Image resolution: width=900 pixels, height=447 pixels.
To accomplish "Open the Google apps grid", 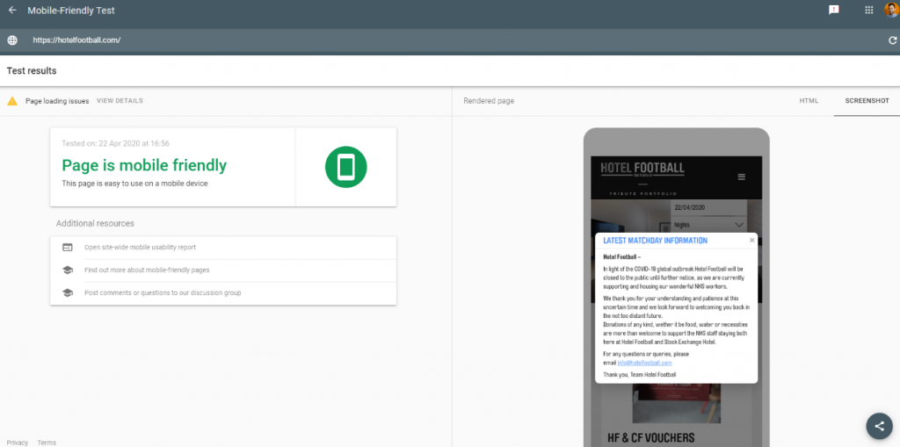I will coord(868,11).
